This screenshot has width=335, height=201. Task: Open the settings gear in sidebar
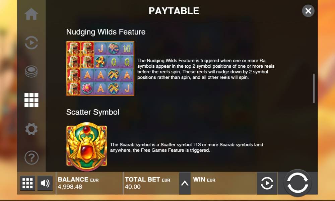[x=31, y=129]
